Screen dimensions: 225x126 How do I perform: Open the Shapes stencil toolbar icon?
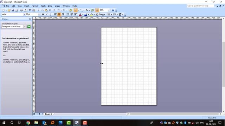click(71, 10)
